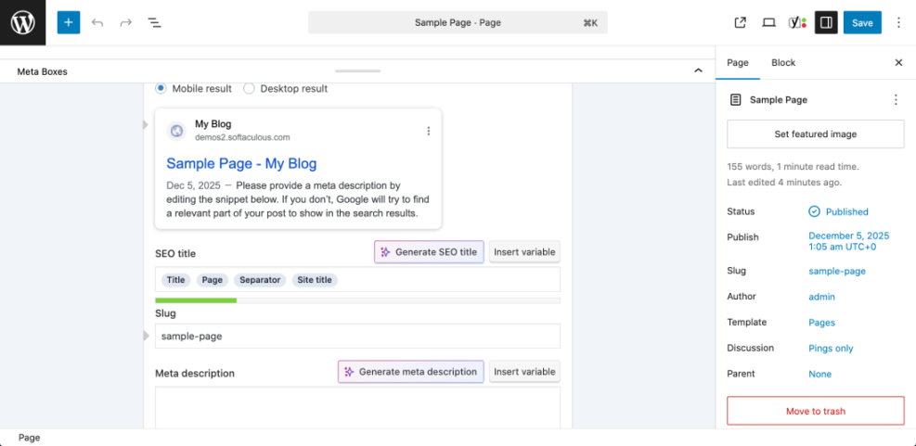Open the block inserter plus button

coord(69,23)
